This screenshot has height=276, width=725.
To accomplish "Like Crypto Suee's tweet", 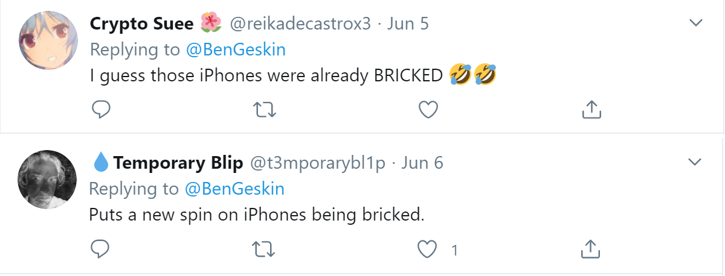I will pos(428,109).
